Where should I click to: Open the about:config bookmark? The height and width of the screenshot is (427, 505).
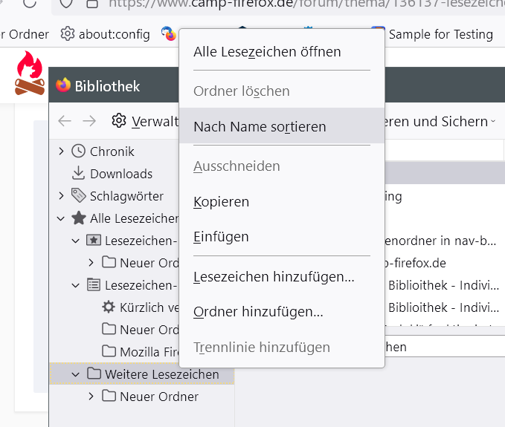pyautogui.click(x=106, y=34)
